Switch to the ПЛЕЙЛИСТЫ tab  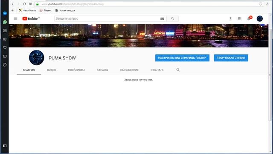coord(76,70)
